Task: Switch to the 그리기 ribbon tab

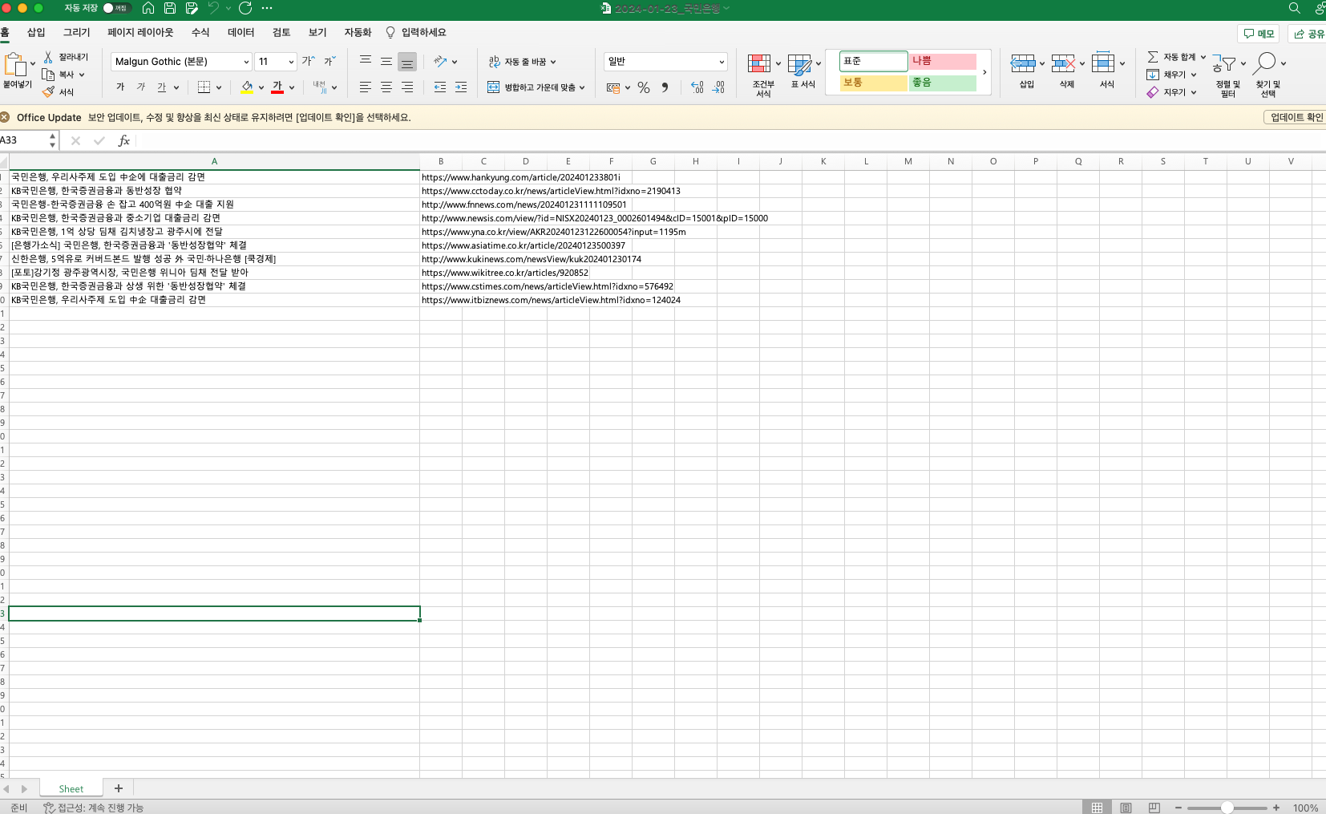Action: [77, 32]
